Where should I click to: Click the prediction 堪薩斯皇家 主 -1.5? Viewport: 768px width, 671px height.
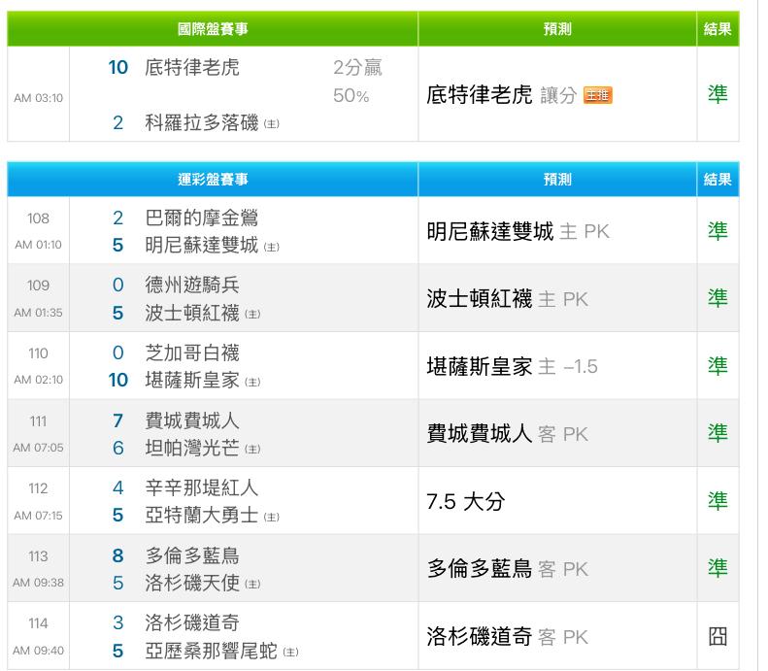tap(512, 366)
